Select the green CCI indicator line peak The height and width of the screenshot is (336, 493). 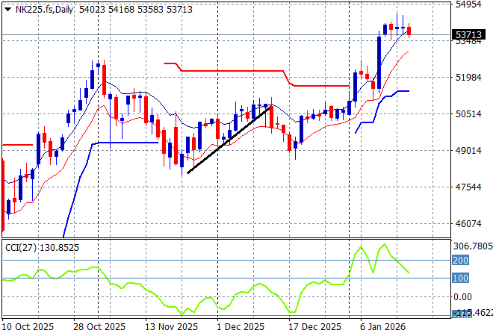pyautogui.click(x=384, y=245)
